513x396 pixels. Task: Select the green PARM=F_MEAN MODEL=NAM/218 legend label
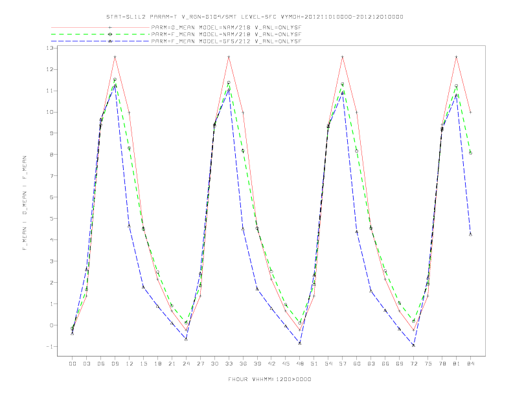click(226, 34)
